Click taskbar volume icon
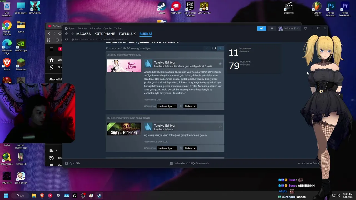 pos(338,196)
